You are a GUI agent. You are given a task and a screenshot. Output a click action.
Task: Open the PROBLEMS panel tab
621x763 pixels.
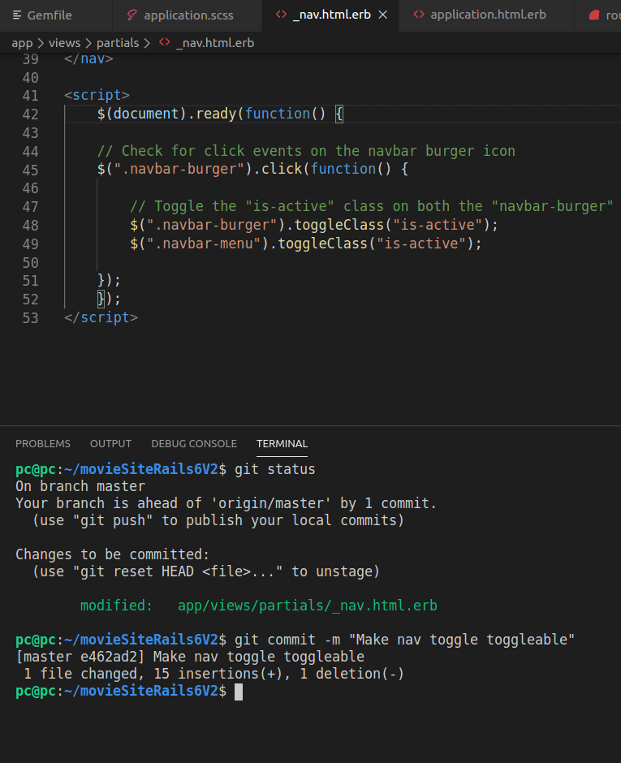tap(43, 444)
